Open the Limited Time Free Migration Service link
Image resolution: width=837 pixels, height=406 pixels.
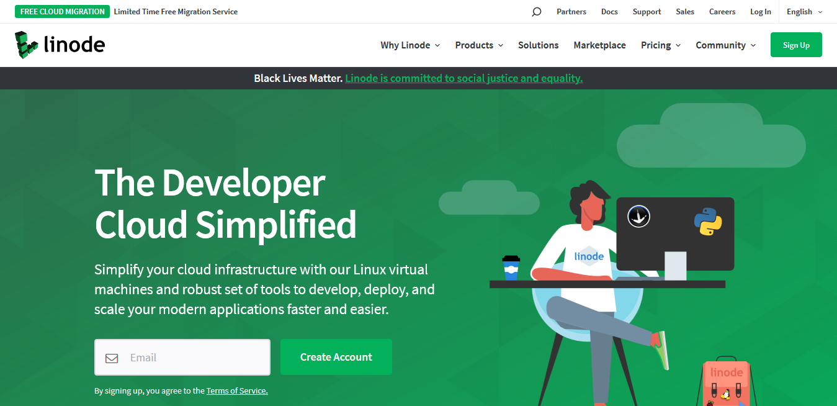click(176, 12)
